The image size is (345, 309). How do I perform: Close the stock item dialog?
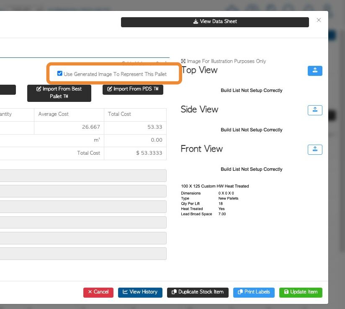(319, 20)
